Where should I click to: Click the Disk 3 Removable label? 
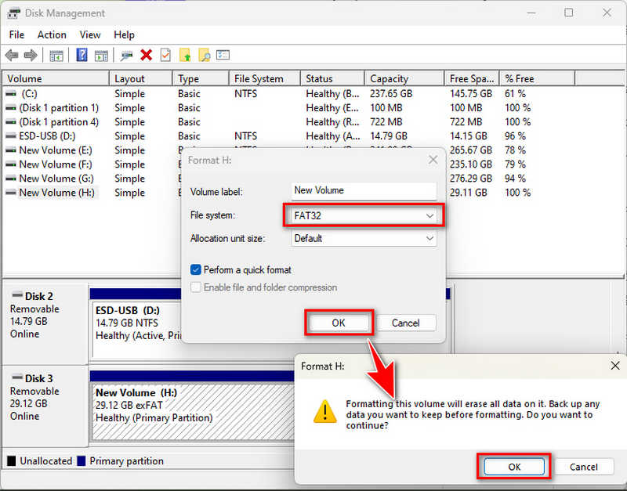point(34,391)
